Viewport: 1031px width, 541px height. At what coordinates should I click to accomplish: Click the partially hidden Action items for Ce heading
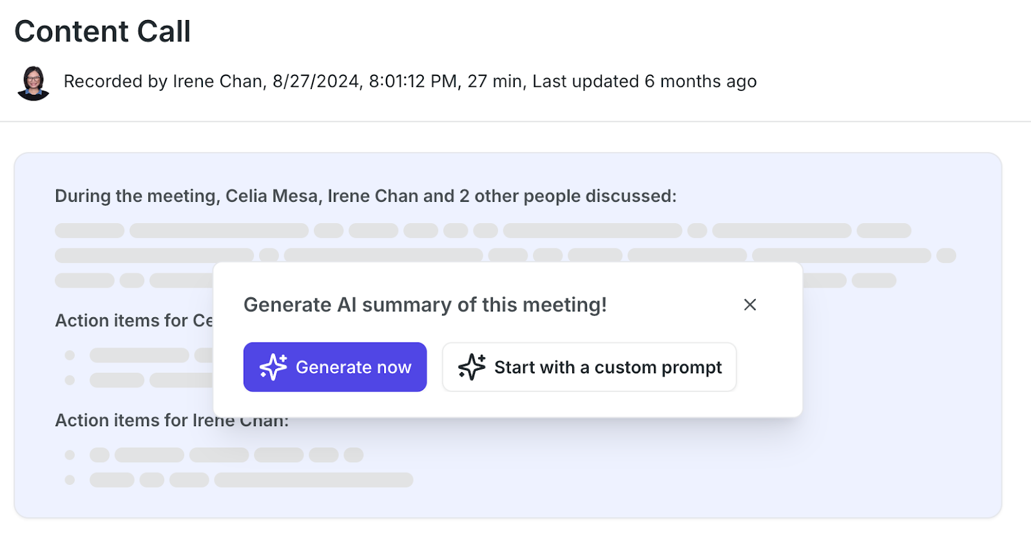point(133,320)
